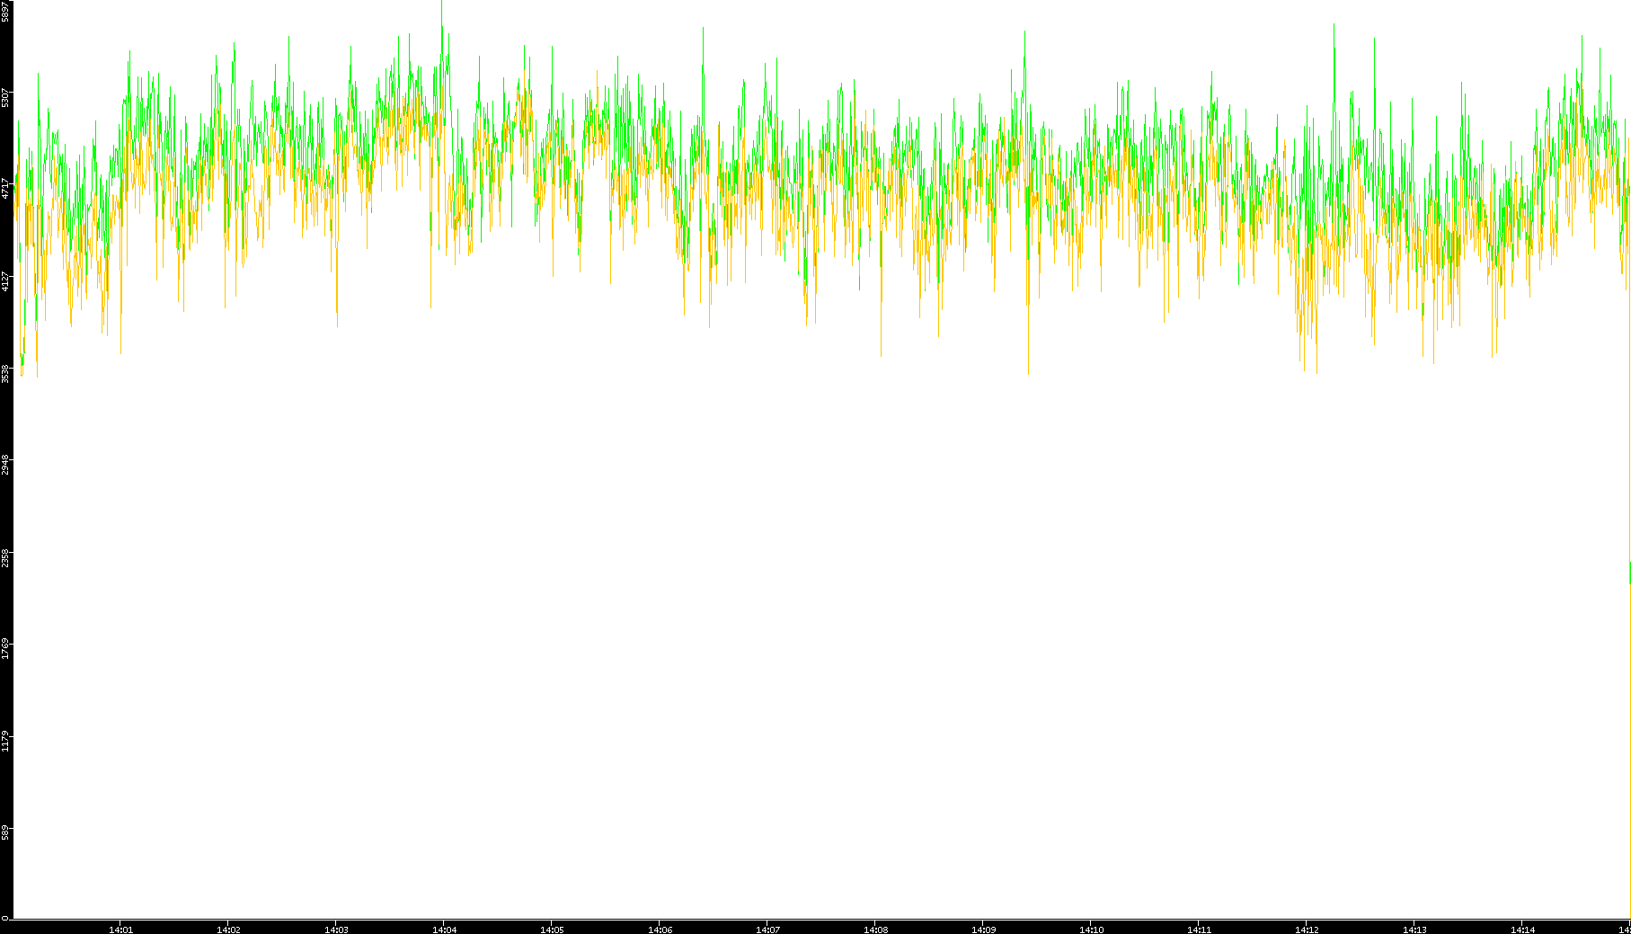The width and height of the screenshot is (1631, 934).
Task: Click the 14:07 time tick label
Action: tap(767, 930)
